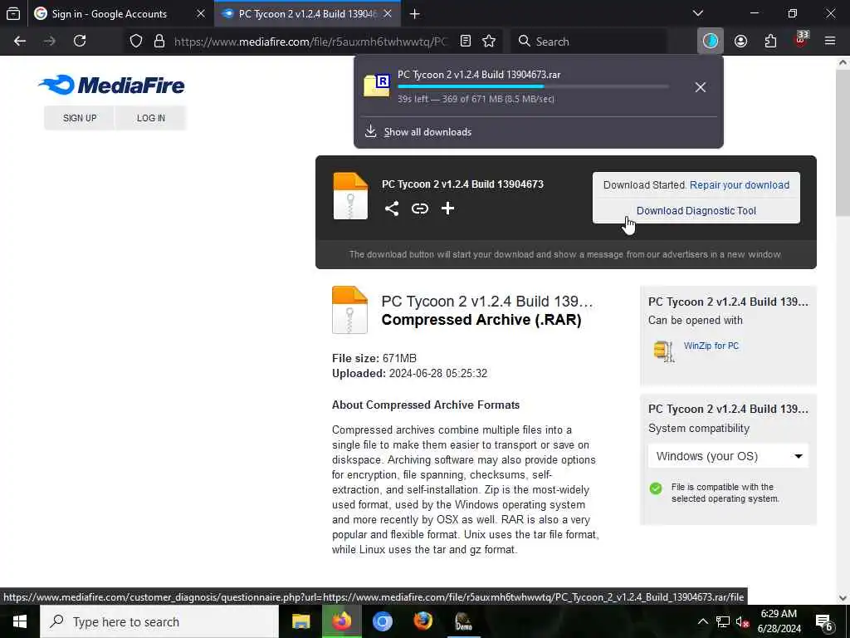Image resolution: width=850 pixels, height=638 pixels.
Task: Click the 'Compressed Archive (.RAR)' heading
Action: [x=481, y=320]
